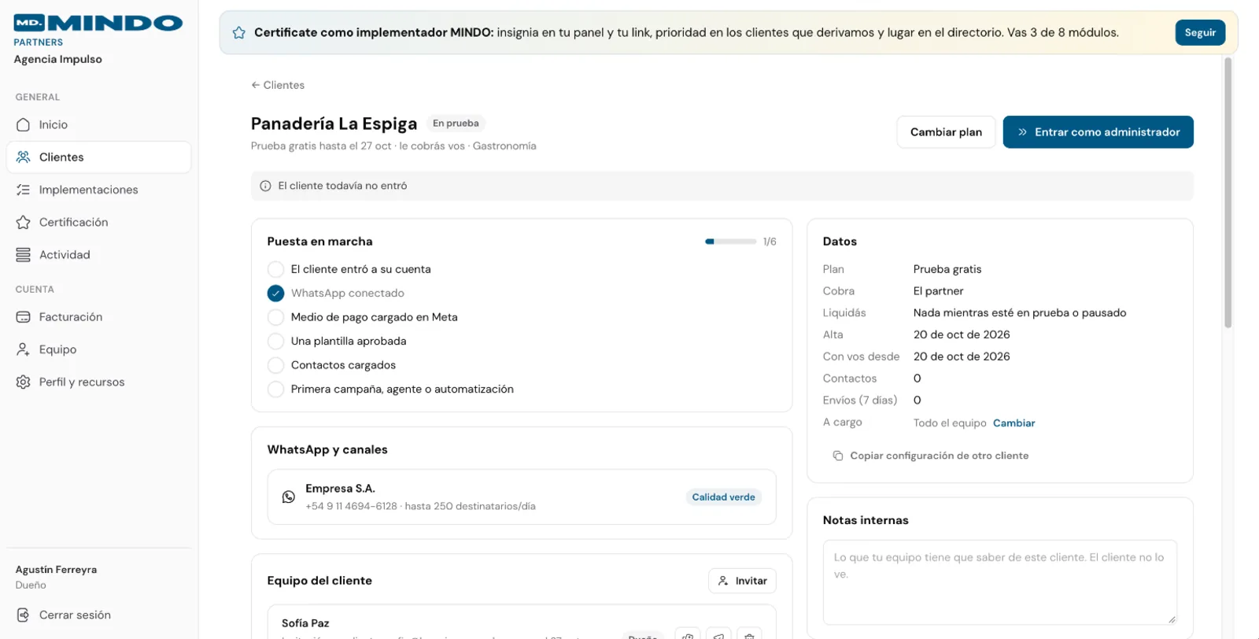Toggle the 'El cliente entró a su cuenta' checkbox
This screenshot has width=1259, height=639.
(275, 269)
